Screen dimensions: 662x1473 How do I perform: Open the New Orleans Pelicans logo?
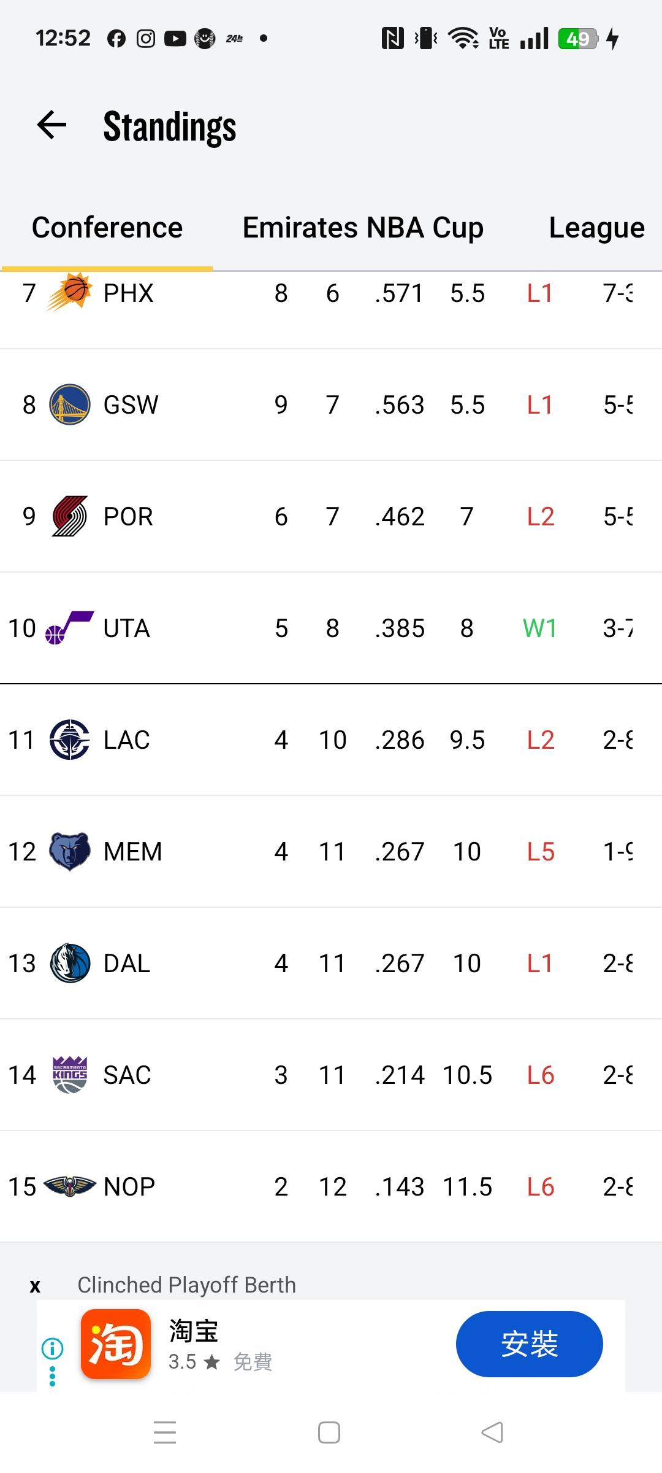[69, 1186]
